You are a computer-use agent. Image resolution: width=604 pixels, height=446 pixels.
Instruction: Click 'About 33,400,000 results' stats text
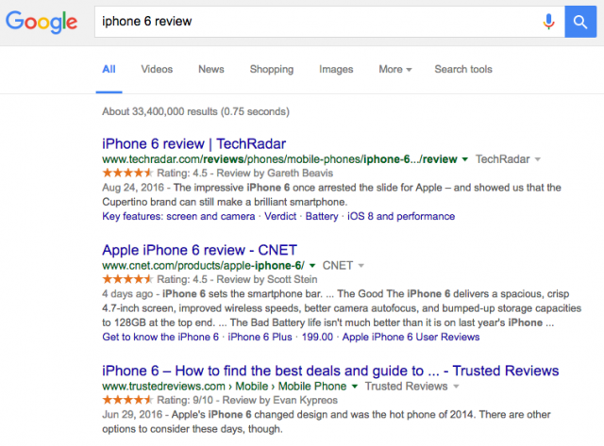(x=195, y=111)
